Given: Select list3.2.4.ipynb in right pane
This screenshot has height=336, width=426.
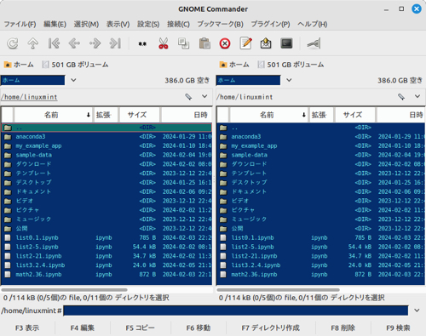Looking at the screenshot, I should pyautogui.click(x=320, y=265).
